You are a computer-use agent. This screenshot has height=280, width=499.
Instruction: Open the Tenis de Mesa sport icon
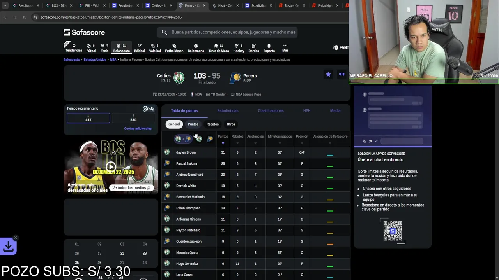(x=218, y=48)
